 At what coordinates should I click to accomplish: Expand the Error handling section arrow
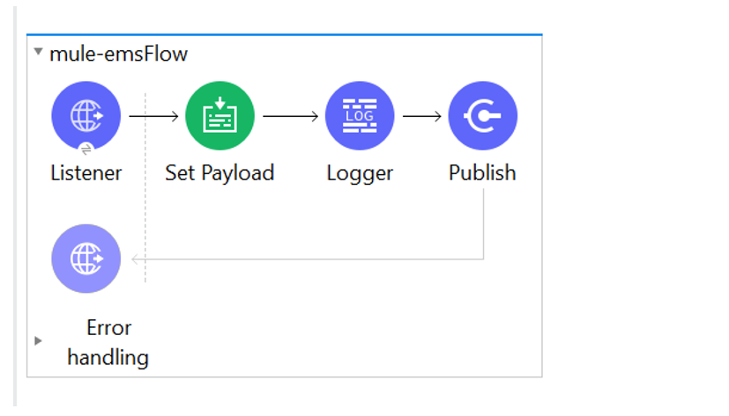coord(38,340)
